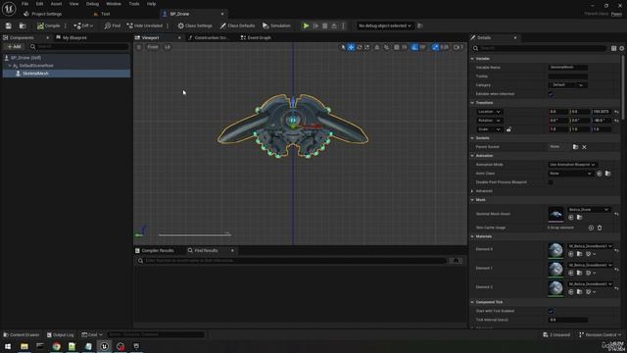Click the Save blueprint icon in toolbar
The height and width of the screenshot is (353, 627).
[9, 25]
